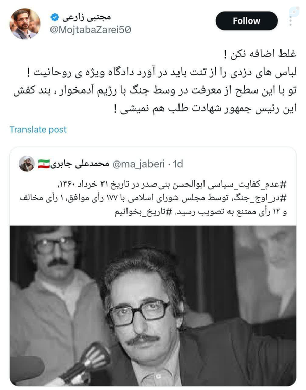Screen dimensions: 306x390
Task: Click the @MojtabaZarei50 handle
Action: click(90, 30)
